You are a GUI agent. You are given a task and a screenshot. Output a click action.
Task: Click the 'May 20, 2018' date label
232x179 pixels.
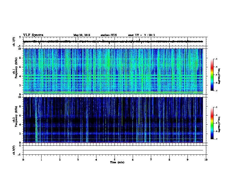tap(82, 35)
